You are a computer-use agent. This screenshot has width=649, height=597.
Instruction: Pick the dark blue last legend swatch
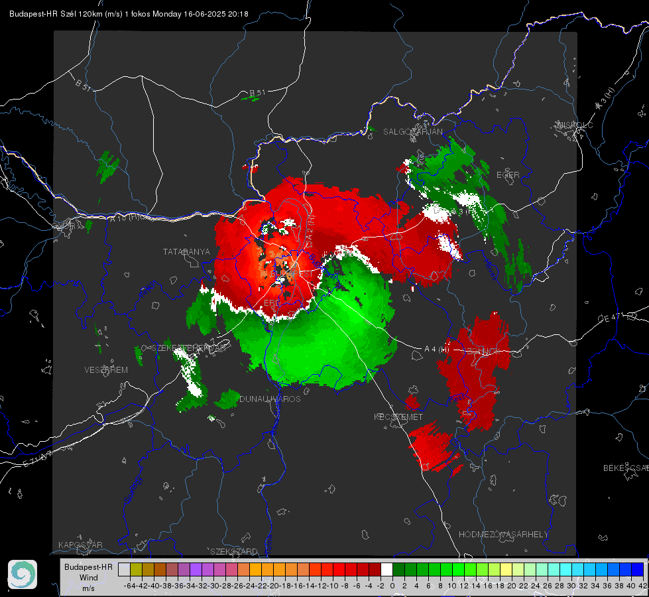pyautogui.click(x=638, y=569)
